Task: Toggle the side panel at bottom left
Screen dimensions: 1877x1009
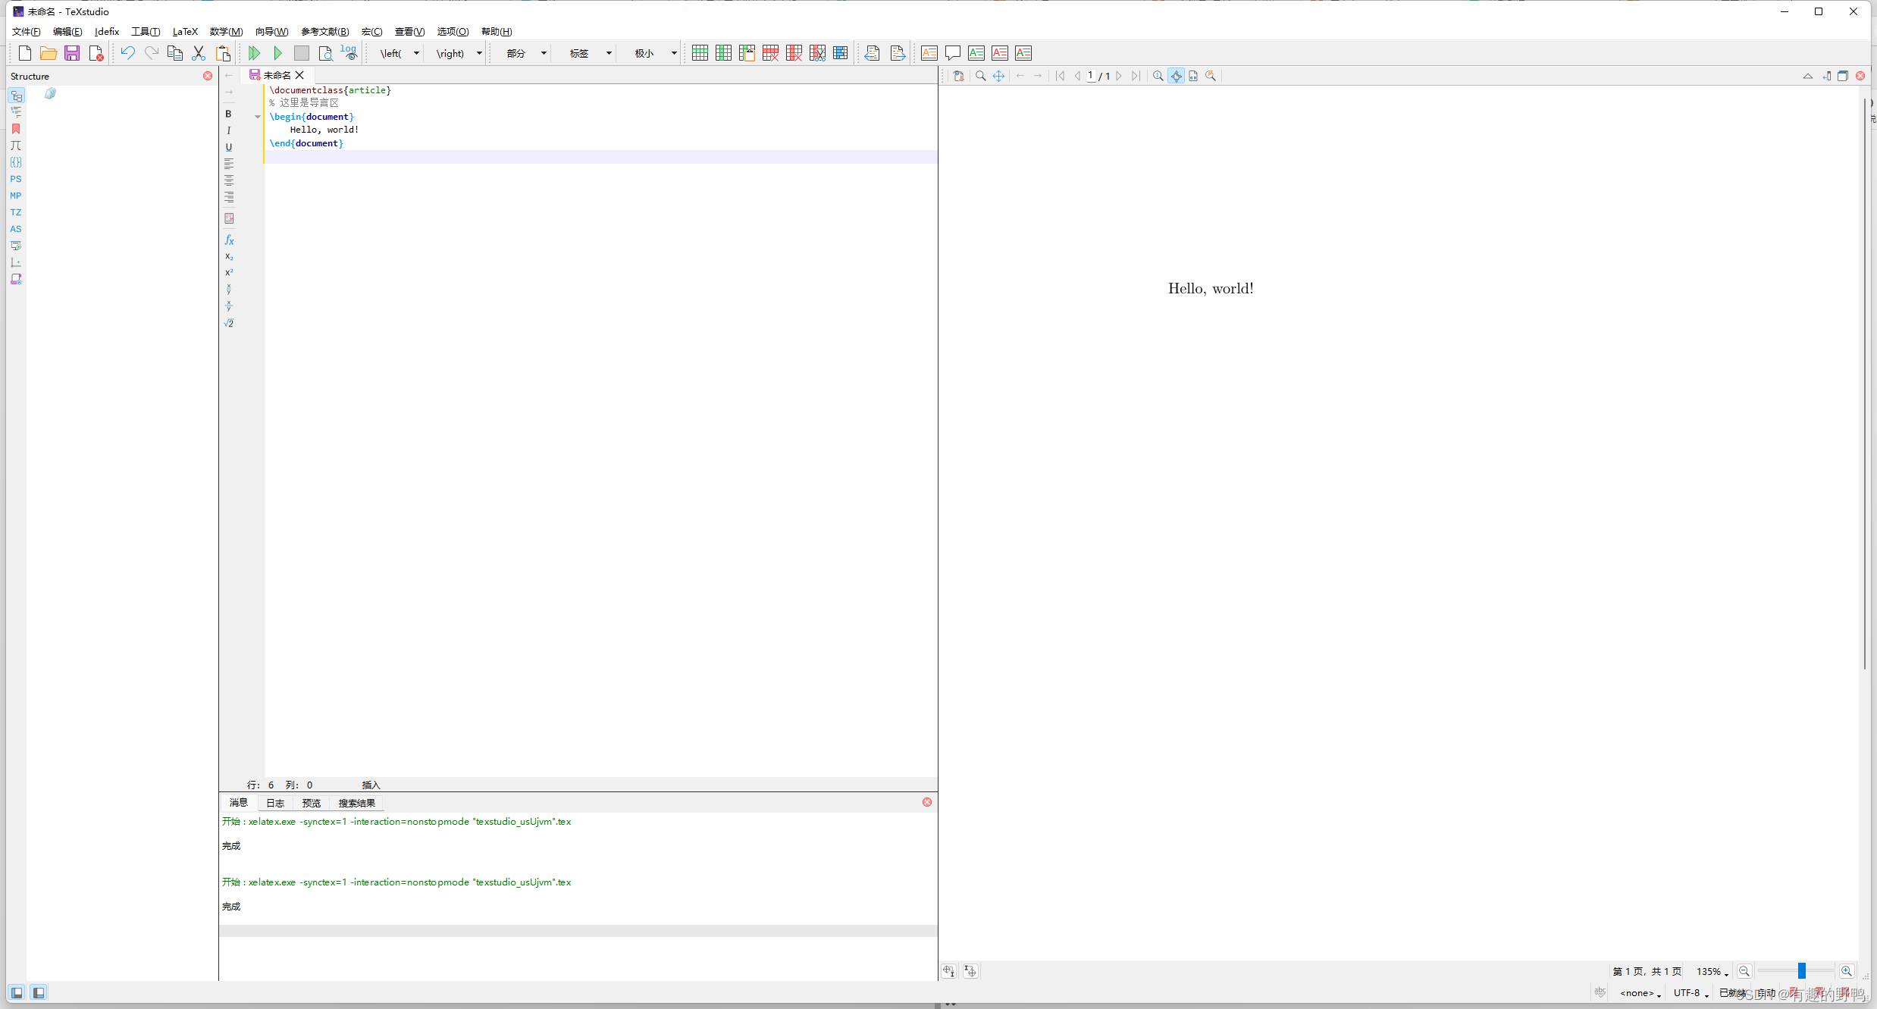Action: [17, 992]
